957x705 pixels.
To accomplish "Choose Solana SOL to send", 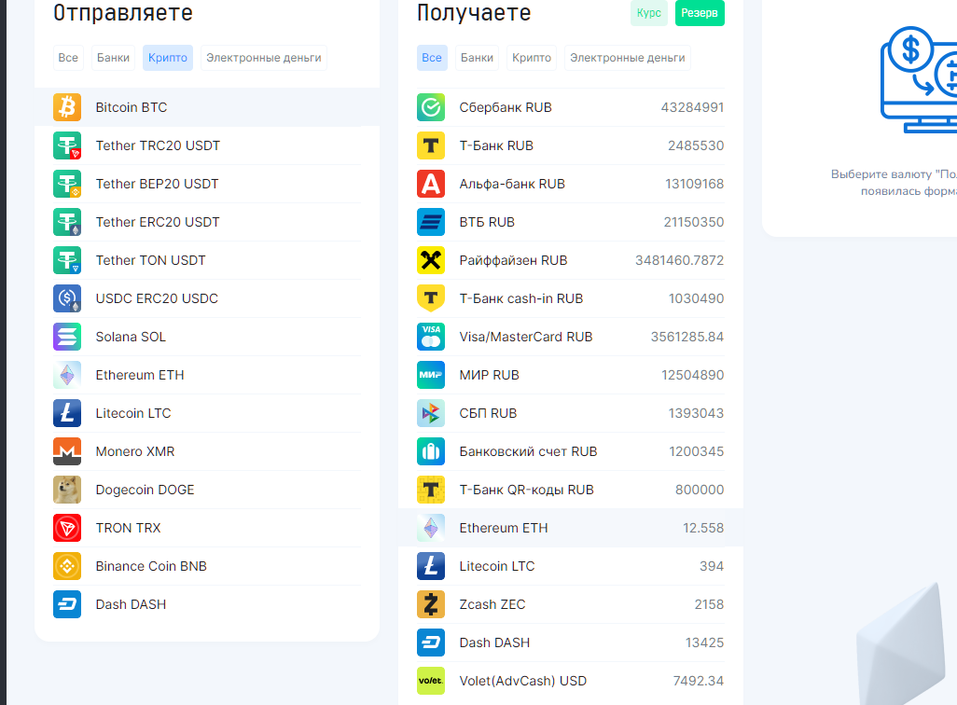I will pyautogui.click(x=207, y=337).
